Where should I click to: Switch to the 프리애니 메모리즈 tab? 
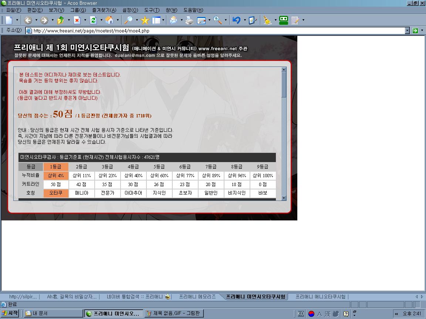pyautogui.click(x=197, y=296)
